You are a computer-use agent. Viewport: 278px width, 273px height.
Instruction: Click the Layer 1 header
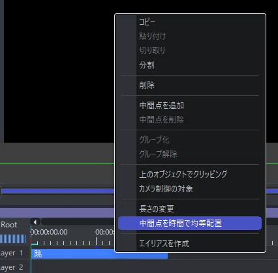click(11, 253)
